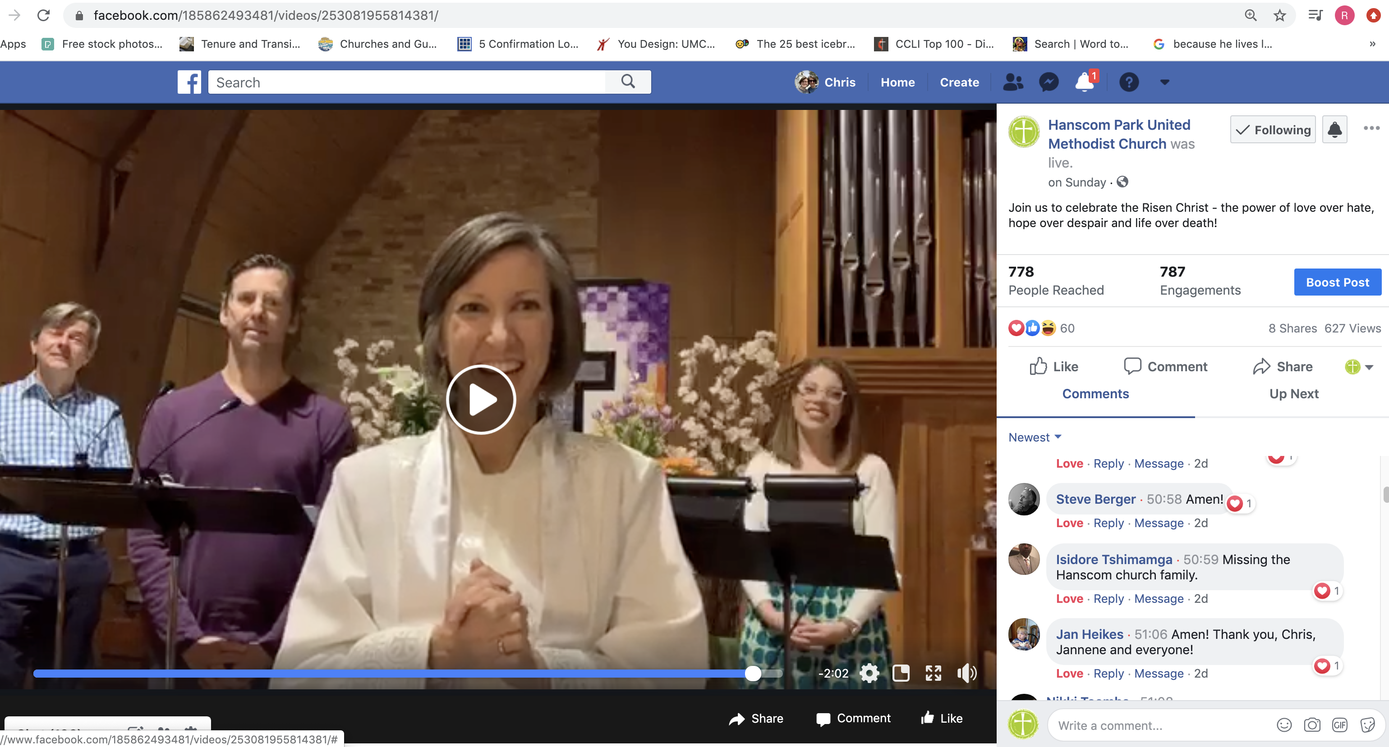Insert an emoji in comment
1389x747 pixels.
pos(1284,725)
